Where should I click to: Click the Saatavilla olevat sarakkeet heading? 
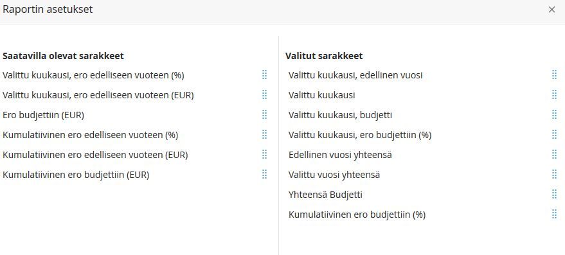tap(63, 56)
